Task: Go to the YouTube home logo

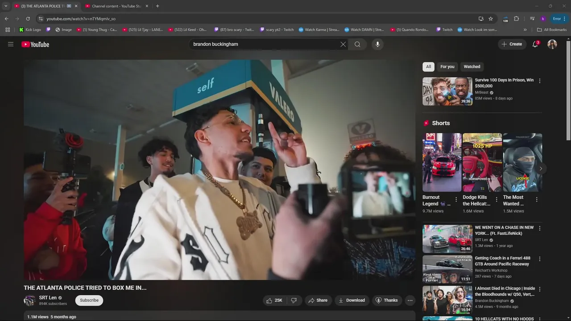Action: pos(35,44)
